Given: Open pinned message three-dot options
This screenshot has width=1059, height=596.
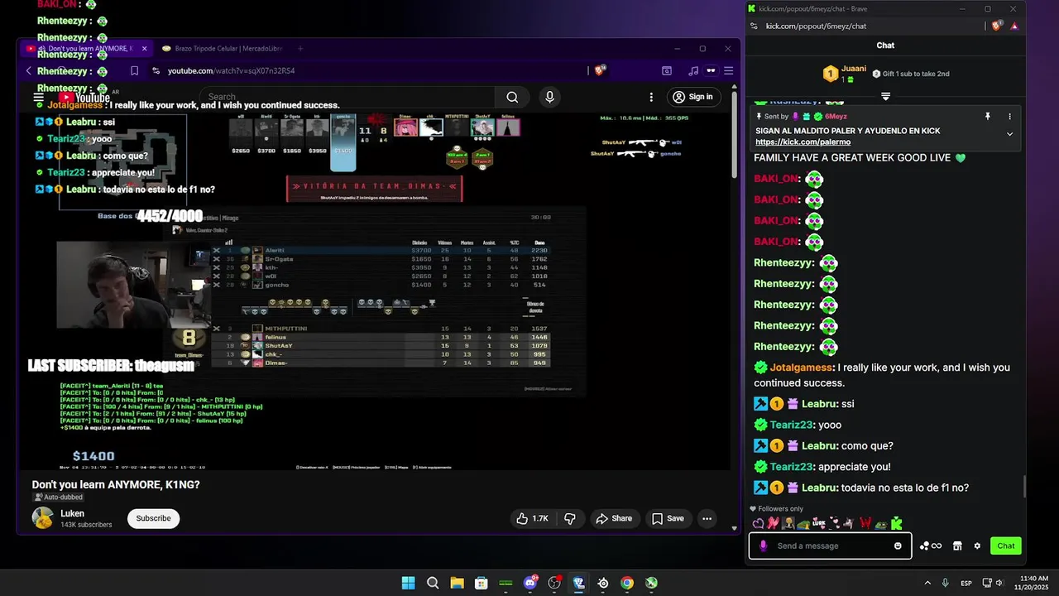Looking at the screenshot, I should (x=1009, y=117).
